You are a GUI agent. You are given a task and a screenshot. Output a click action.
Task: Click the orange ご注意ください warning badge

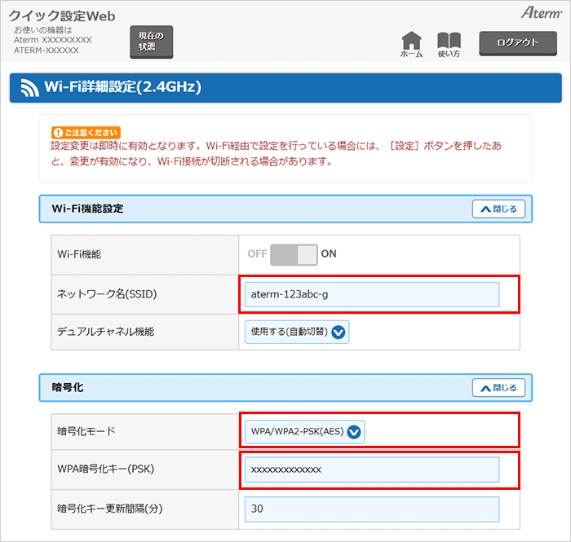(x=86, y=131)
